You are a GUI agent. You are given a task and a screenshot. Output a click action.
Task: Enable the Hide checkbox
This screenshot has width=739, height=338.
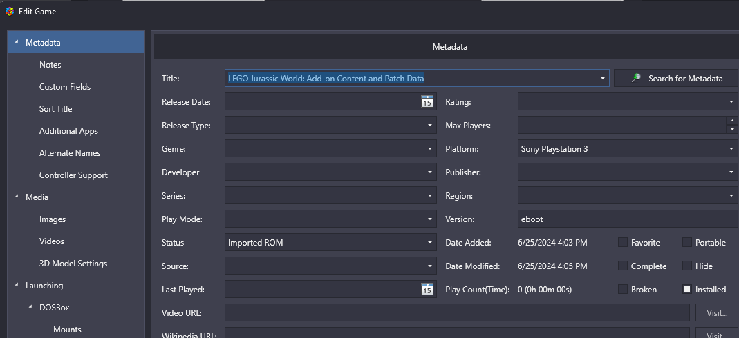687,266
